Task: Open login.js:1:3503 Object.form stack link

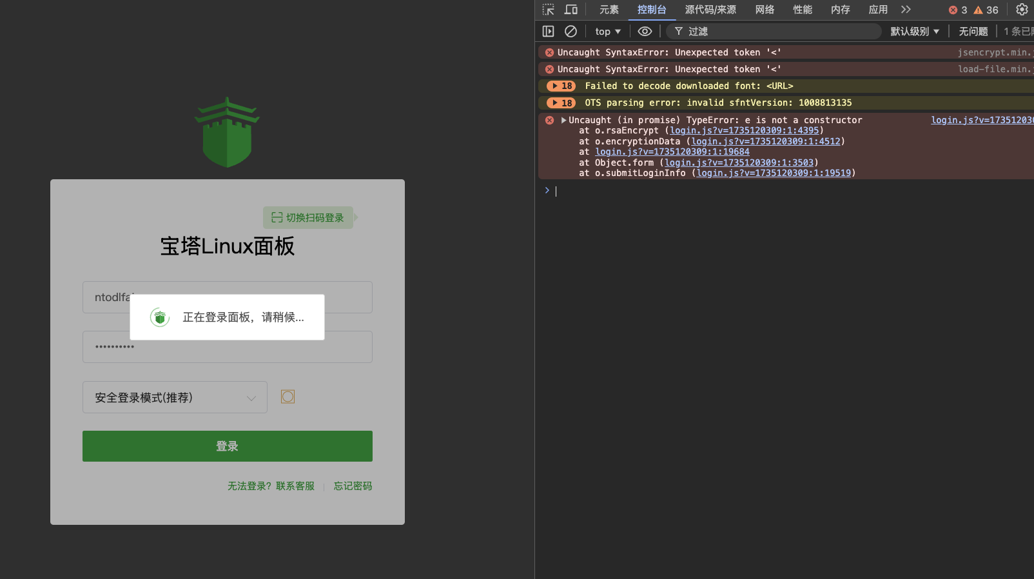Action: 739,162
